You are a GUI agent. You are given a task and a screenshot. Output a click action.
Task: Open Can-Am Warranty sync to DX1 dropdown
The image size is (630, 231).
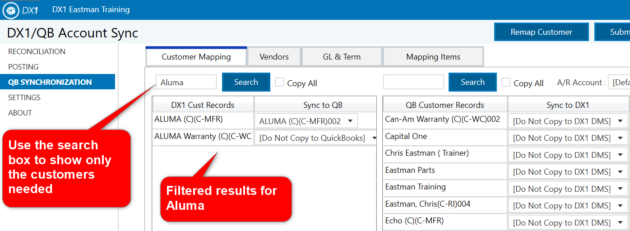click(568, 121)
